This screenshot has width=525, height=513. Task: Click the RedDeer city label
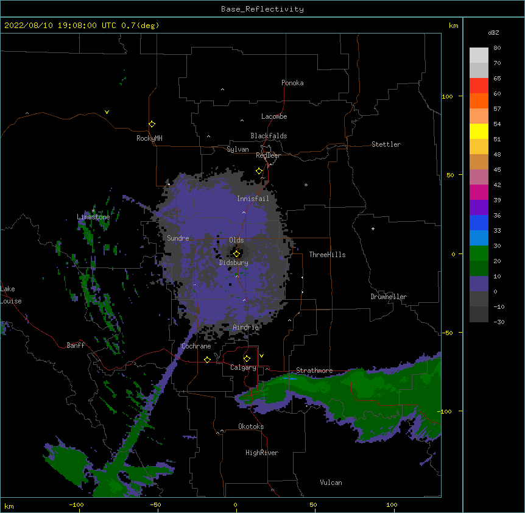click(x=268, y=155)
